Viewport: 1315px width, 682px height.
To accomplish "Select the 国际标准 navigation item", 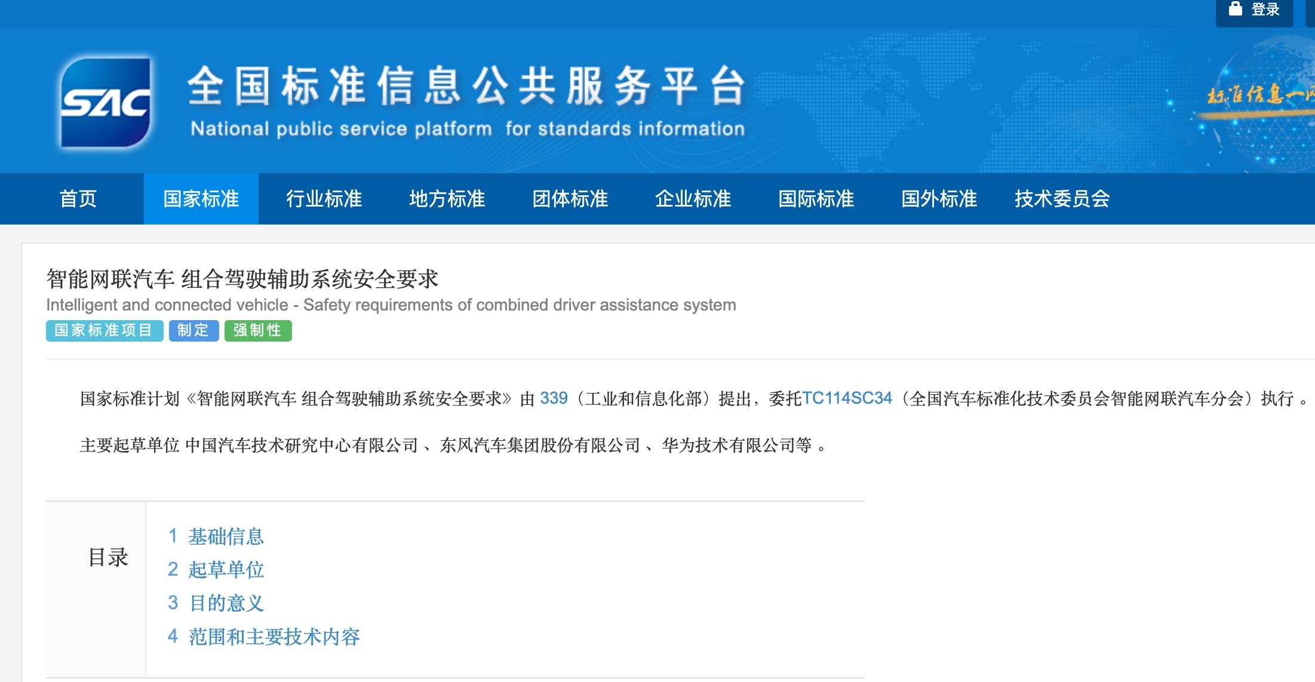I will (816, 199).
